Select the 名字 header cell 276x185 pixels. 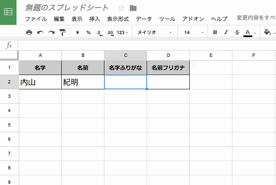(x=40, y=67)
